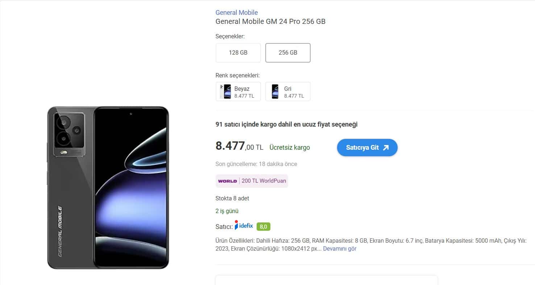The height and width of the screenshot is (285, 535).
Task: Click the arrow icon in Satıcıya Git button
Action: click(386, 148)
